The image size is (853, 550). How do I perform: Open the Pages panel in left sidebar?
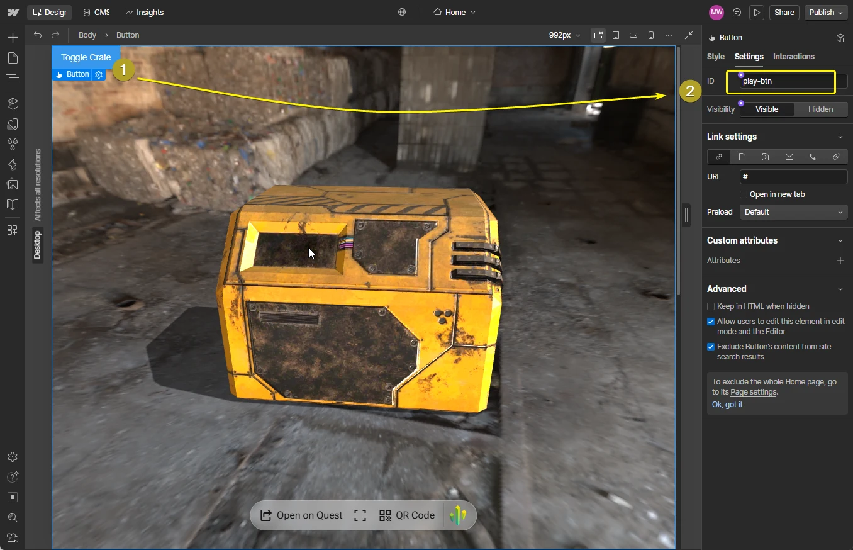point(13,58)
